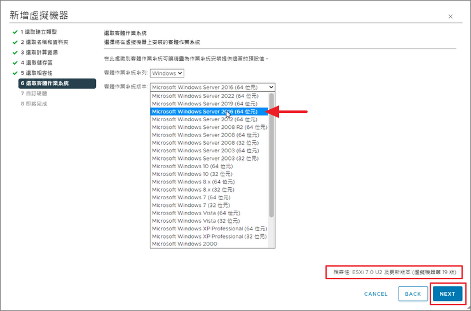Select Microsoft Windows Server 2022 (64-bit)

pos(209,96)
